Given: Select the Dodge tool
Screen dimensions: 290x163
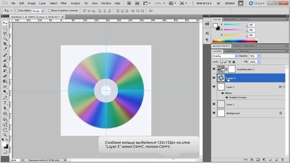Looking at the screenshot, I should click(5, 91).
